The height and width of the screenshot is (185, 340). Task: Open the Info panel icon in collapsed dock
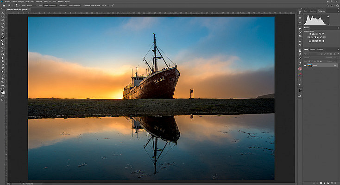point(300,23)
